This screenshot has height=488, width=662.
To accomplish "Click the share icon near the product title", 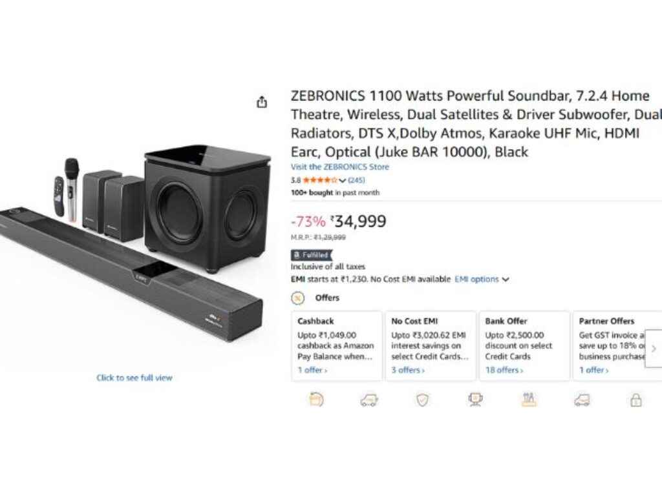I will [262, 102].
